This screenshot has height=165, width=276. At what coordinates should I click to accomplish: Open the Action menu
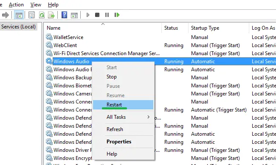[16, 5]
